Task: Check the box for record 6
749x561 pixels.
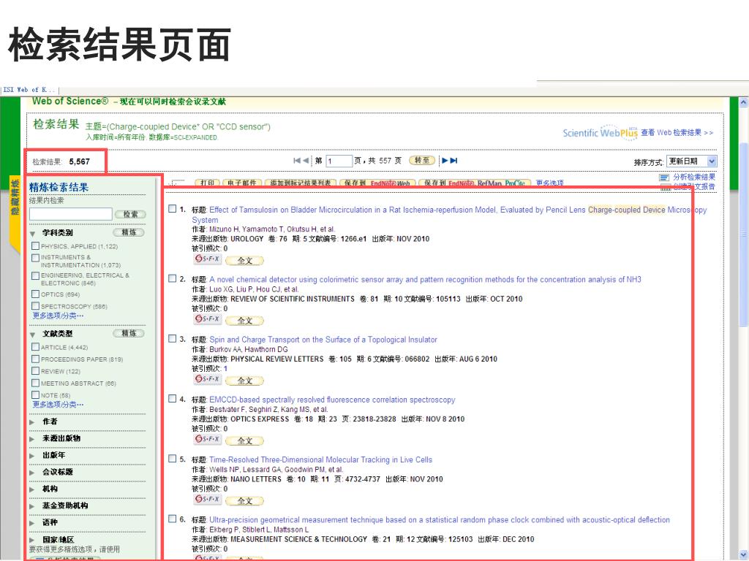Action: point(173,519)
